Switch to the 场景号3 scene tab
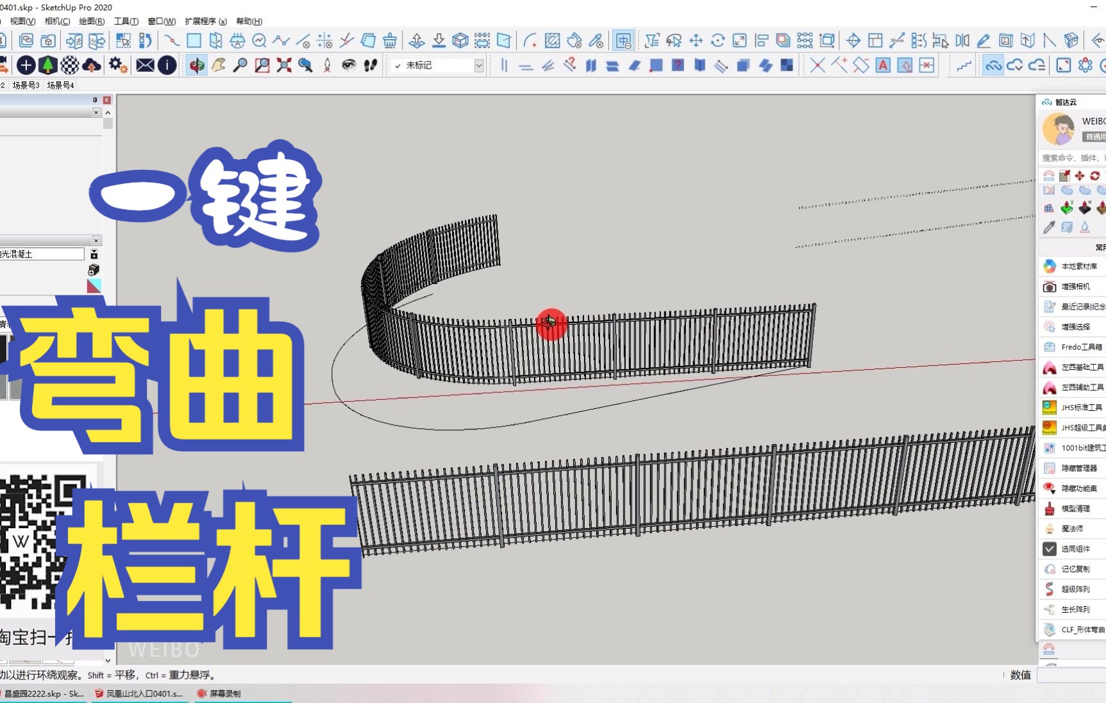Screen dimensions: 1106x703 click(x=26, y=85)
